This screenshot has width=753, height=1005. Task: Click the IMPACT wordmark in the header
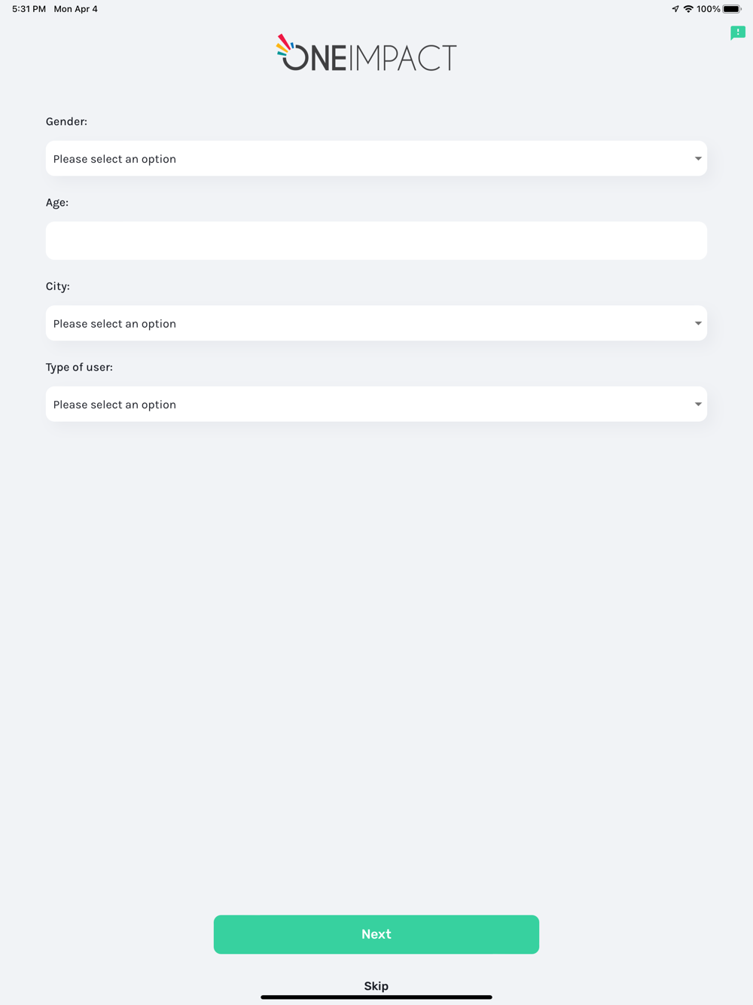point(404,58)
